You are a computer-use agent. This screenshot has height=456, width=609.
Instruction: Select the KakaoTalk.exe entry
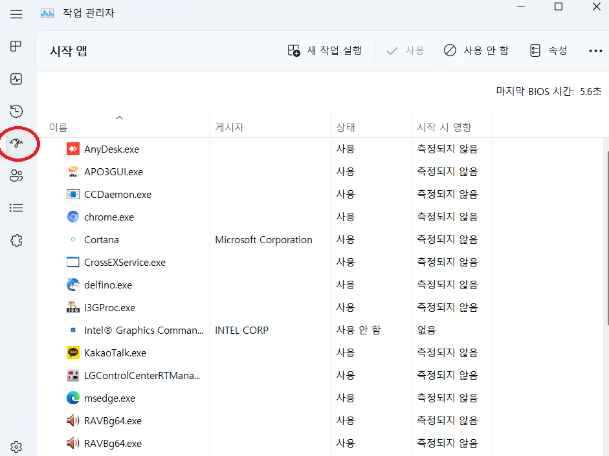(x=115, y=353)
